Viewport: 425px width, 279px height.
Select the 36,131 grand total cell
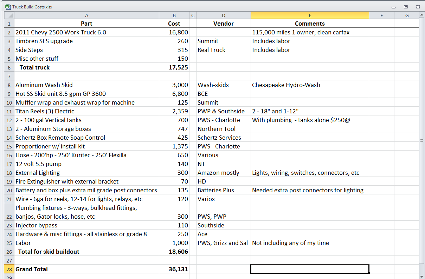point(174,269)
